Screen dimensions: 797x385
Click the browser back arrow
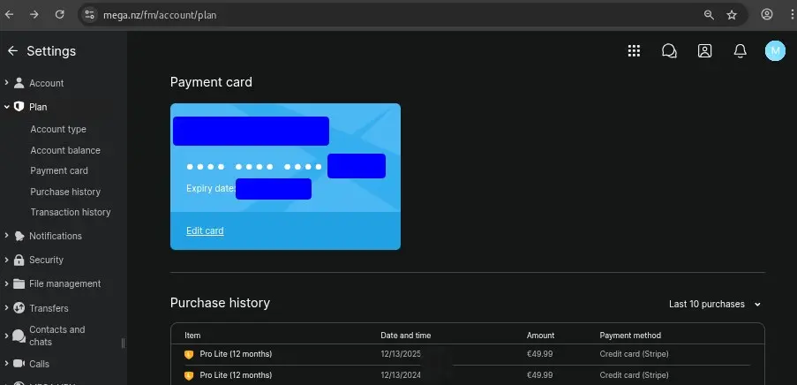[9, 15]
